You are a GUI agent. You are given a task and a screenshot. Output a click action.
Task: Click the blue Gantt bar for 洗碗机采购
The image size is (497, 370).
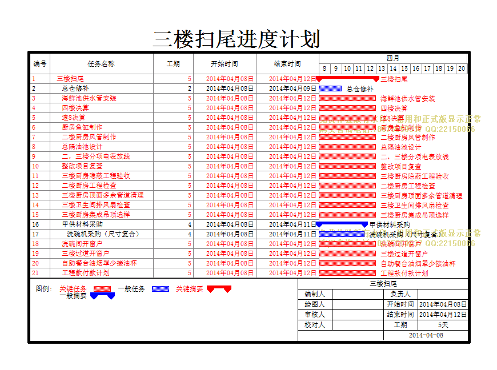[342, 234]
